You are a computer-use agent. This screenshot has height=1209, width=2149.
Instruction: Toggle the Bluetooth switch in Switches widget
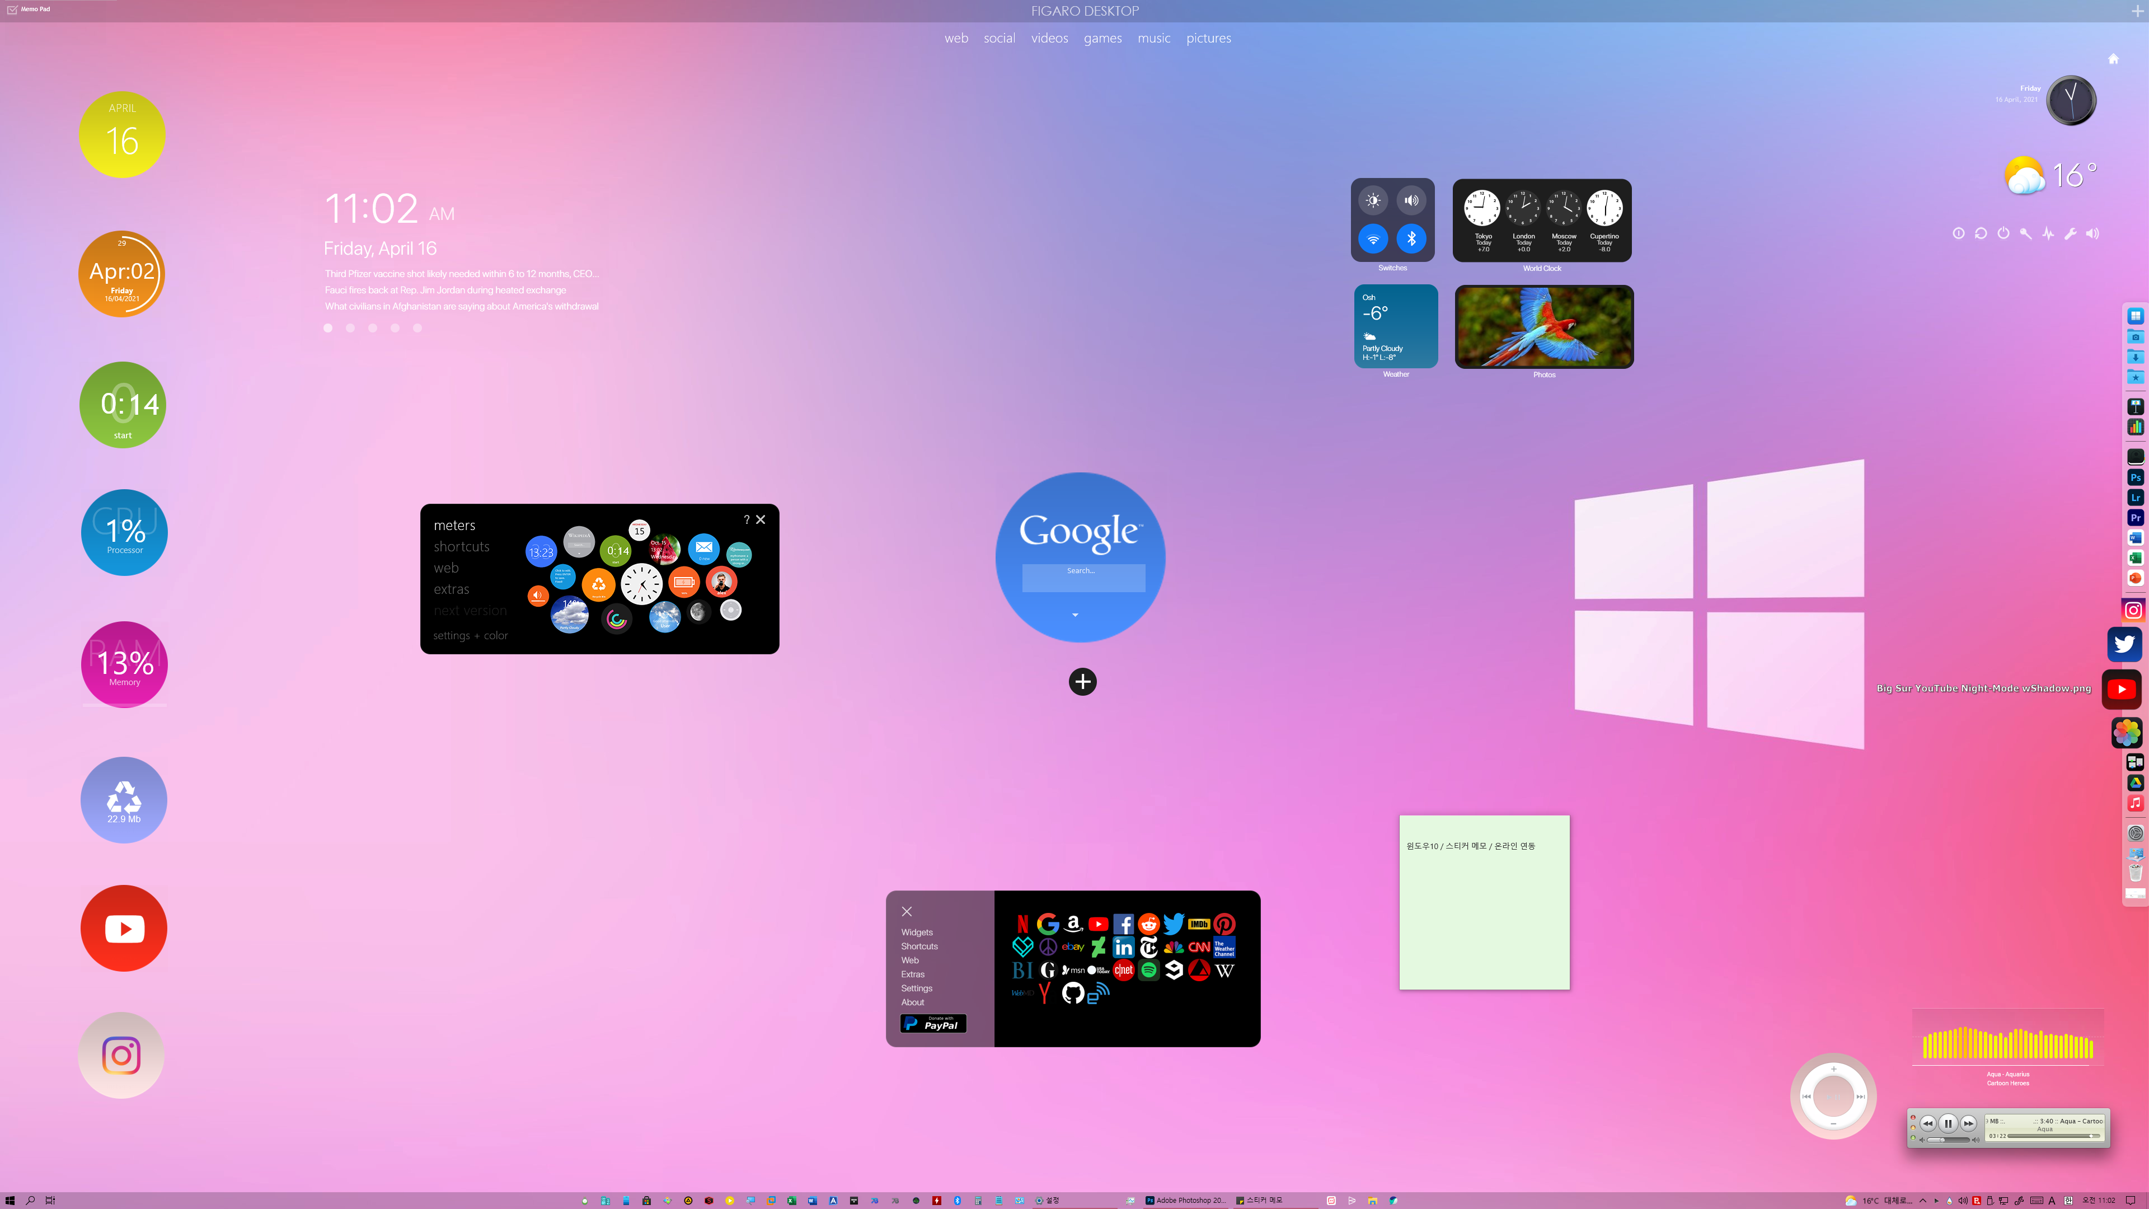[x=1411, y=238]
